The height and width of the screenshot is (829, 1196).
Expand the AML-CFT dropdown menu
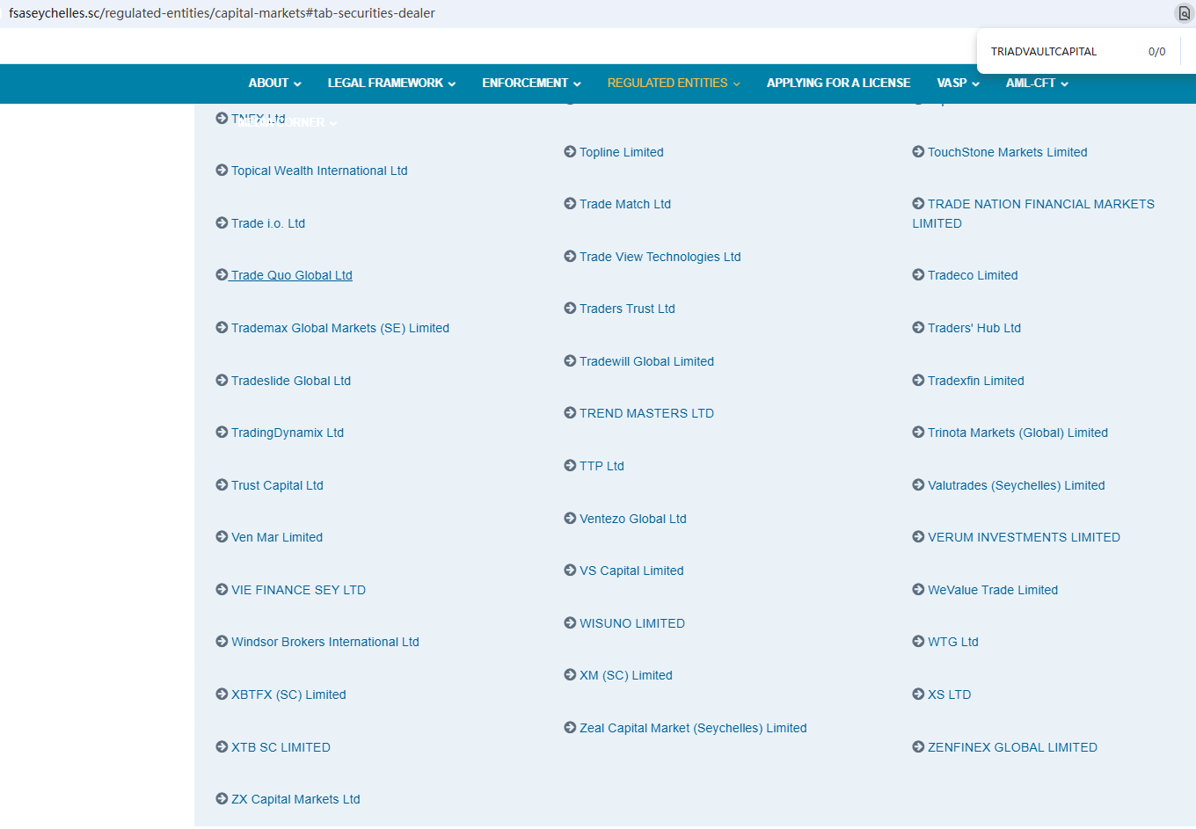pyautogui.click(x=1037, y=83)
